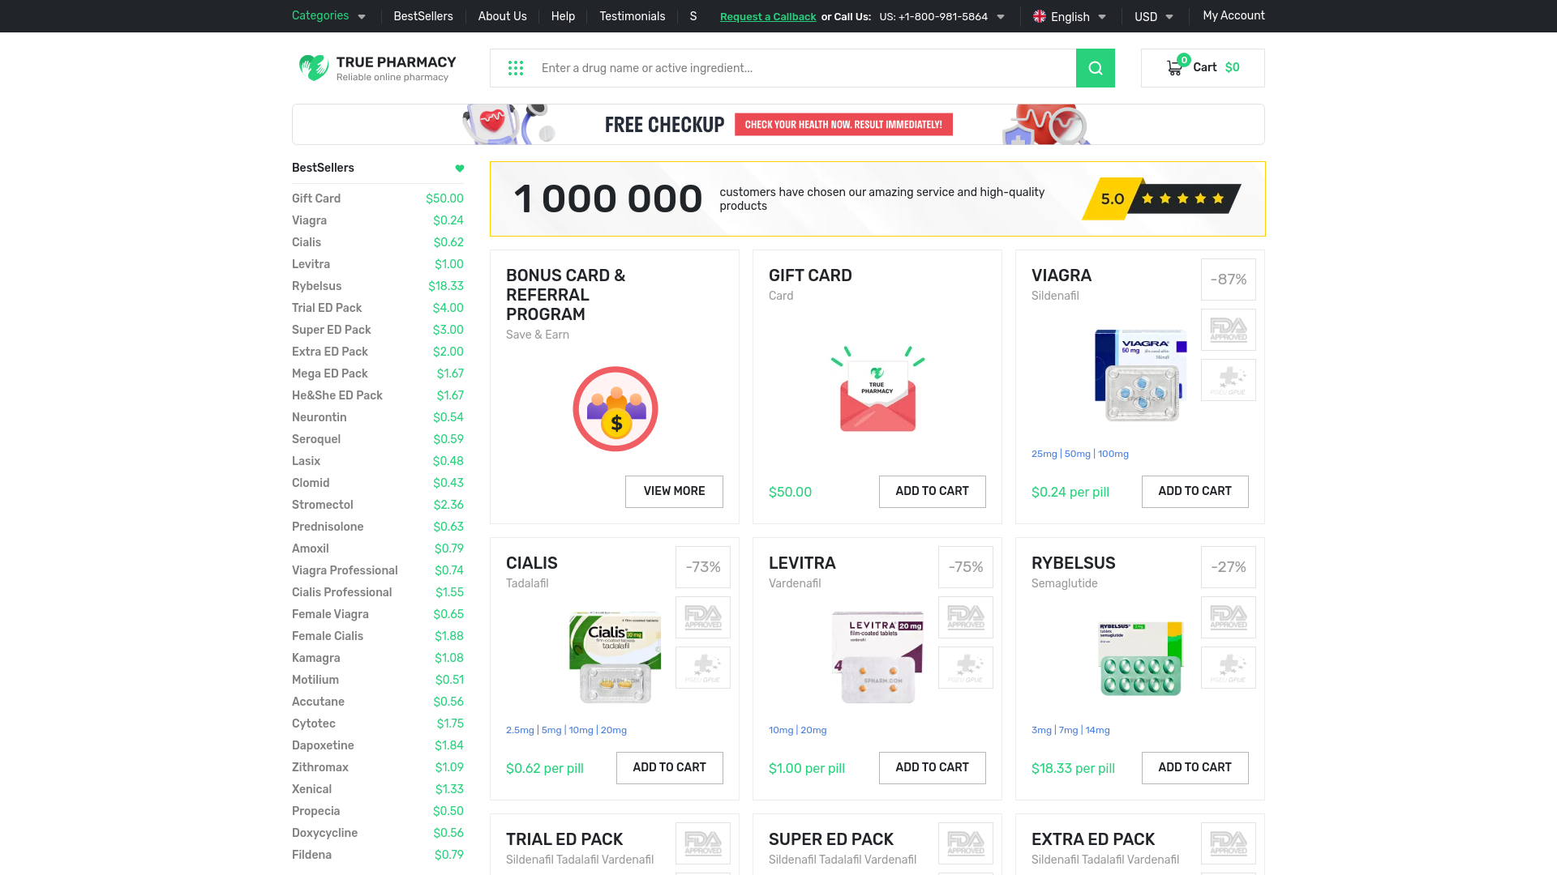Screen dimensions: 1557x875
Task: Click the Cialis product box image
Action: (616, 657)
